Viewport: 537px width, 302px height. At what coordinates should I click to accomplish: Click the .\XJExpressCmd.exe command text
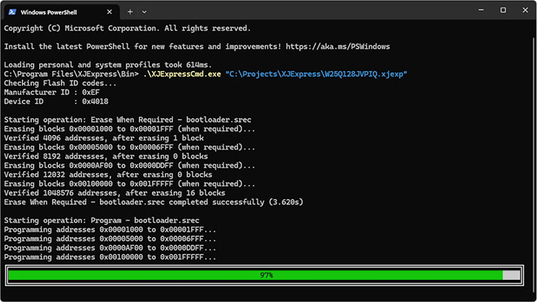182,74
